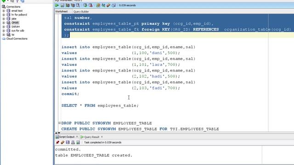Select the jake connection
Image resolution: width=294 pixels, height=165 pixels.
click(x=14, y=19)
